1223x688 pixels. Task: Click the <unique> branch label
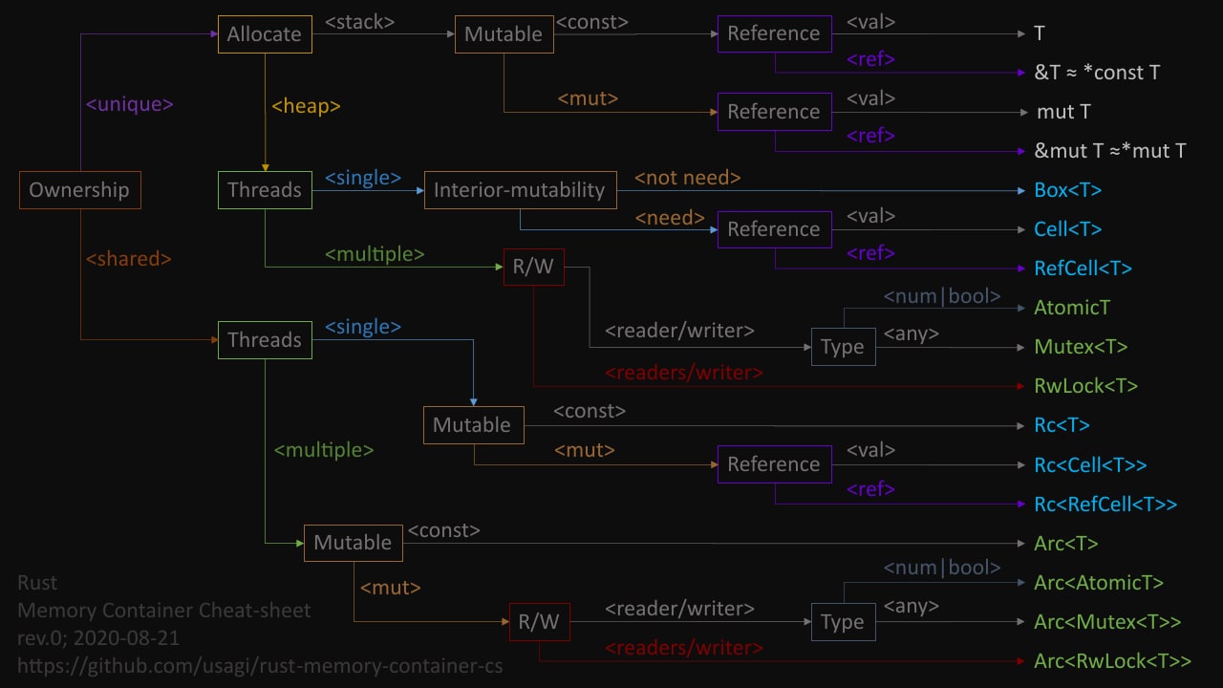click(130, 104)
